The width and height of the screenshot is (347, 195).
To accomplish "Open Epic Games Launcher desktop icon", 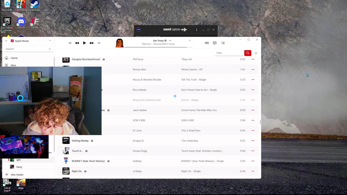I will click(x=7, y=25).
